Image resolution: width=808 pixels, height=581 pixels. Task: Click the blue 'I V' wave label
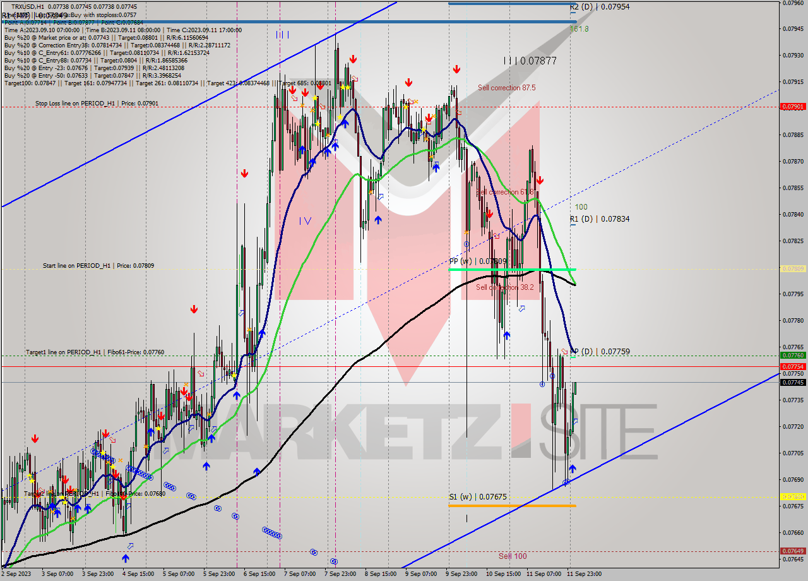tap(306, 220)
